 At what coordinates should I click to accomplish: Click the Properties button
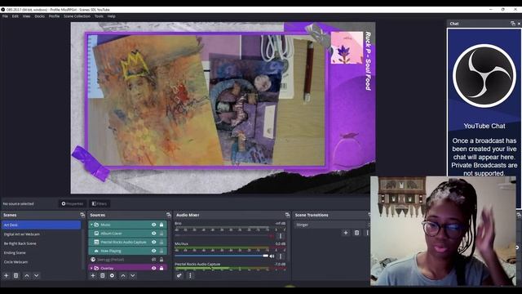click(x=73, y=203)
